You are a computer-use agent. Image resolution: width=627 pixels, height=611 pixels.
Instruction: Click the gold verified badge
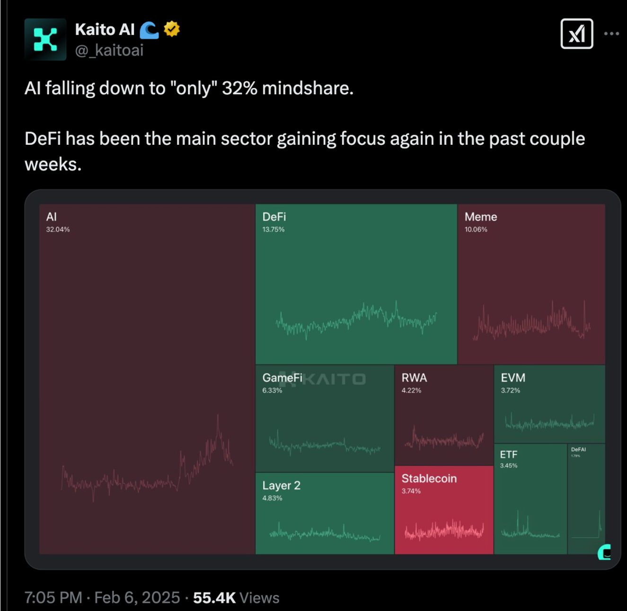coord(172,29)
